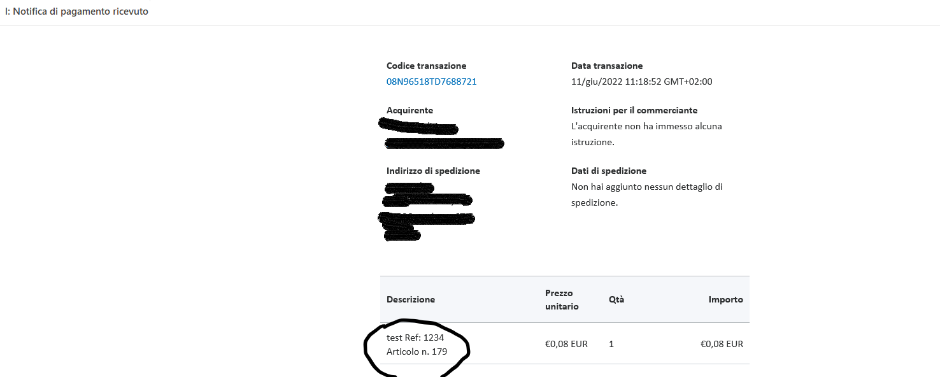Click the 'Codice transazione' label

(x=426, y=66)
